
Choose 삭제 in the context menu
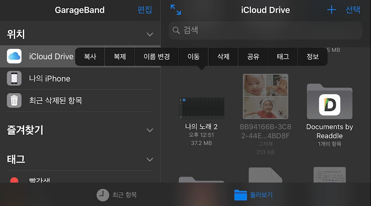224,57
